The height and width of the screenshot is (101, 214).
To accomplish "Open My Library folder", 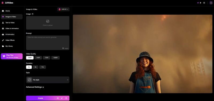I will [x=12, y=46].
